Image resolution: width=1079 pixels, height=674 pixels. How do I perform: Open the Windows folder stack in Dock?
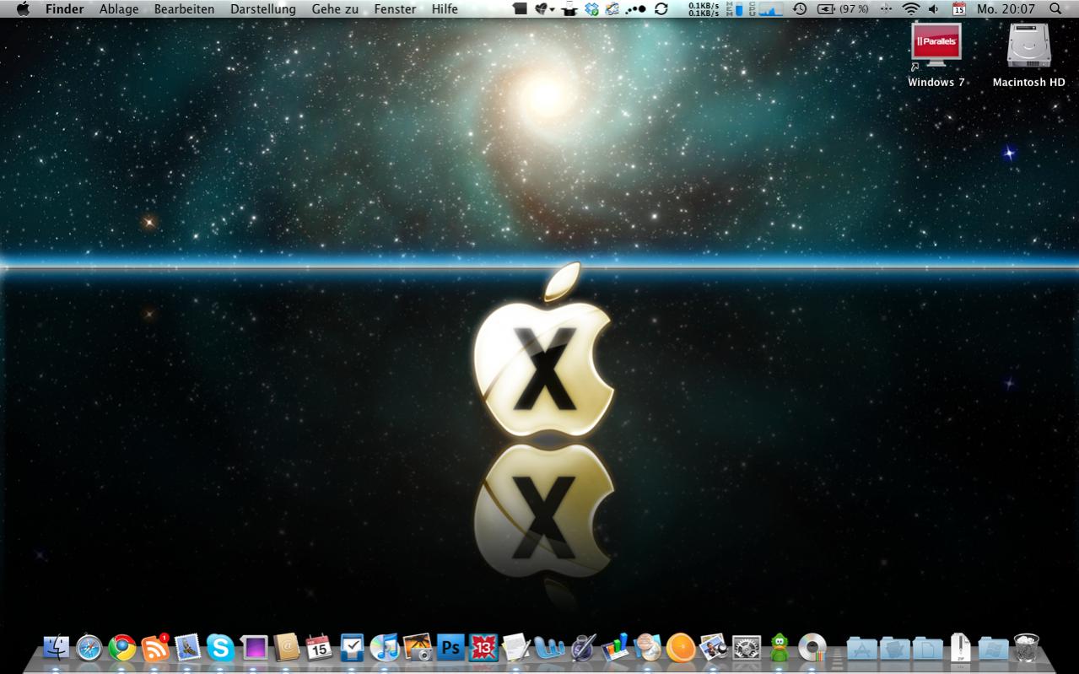coord(994,648)
